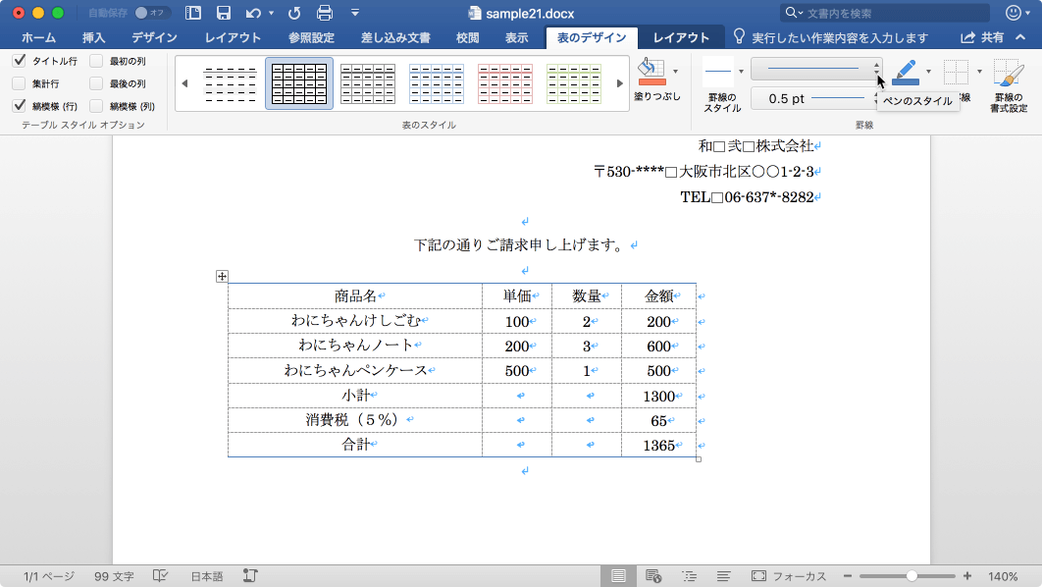The image size is (1042, 587).
Task: Open the table レイアウト tab
Action: click(681, 38)
